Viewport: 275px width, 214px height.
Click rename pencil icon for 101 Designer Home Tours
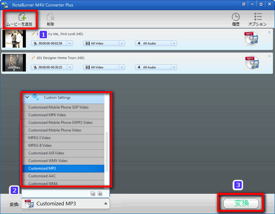(33, 58)
